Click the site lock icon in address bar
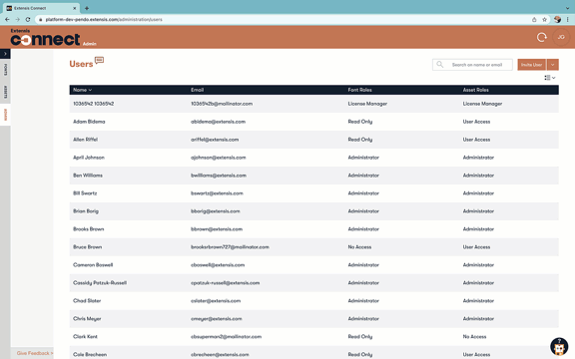 [40, 19]
